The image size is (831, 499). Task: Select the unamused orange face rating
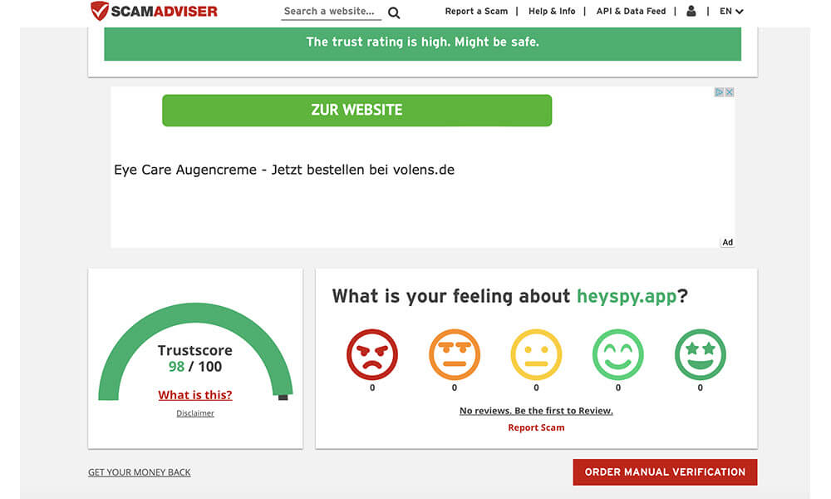pyautogui.click(x=455, y=353)
